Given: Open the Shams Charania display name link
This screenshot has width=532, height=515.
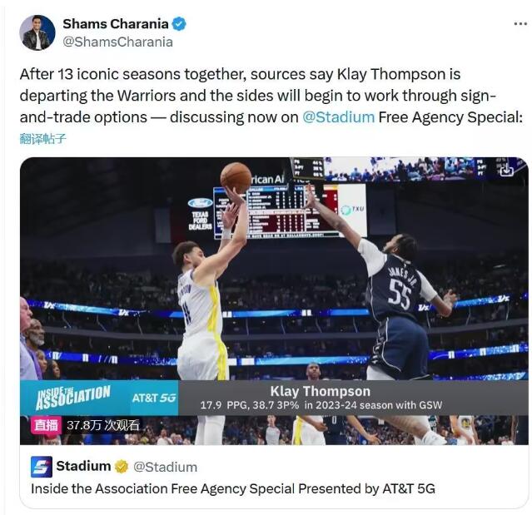Looking at the screenshot, I should [116, 24].
